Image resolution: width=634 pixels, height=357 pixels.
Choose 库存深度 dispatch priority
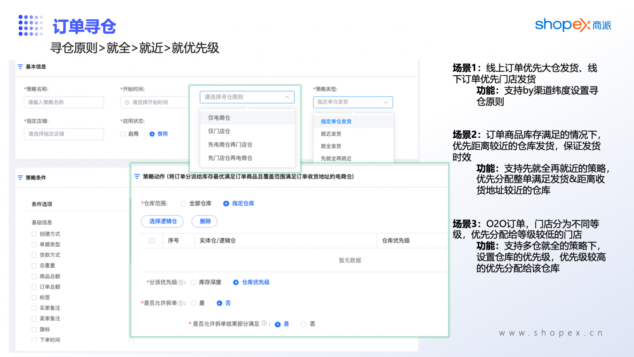193,282
